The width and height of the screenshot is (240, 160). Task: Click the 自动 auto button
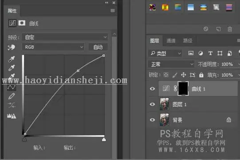98,47
